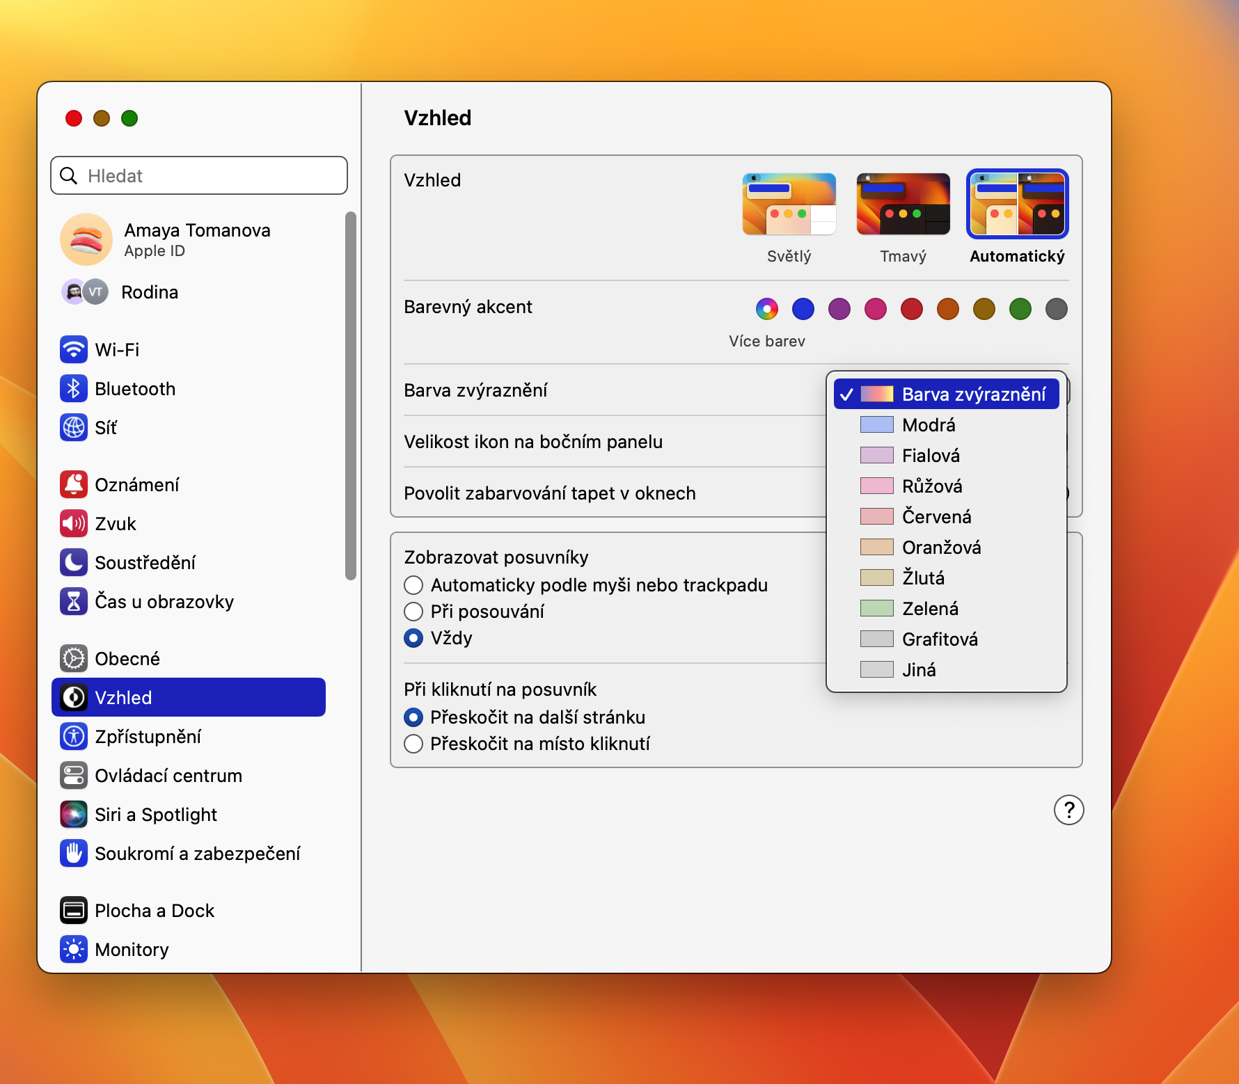
Task: Click the Ovládací centrum icon
Action: [74, 775]
